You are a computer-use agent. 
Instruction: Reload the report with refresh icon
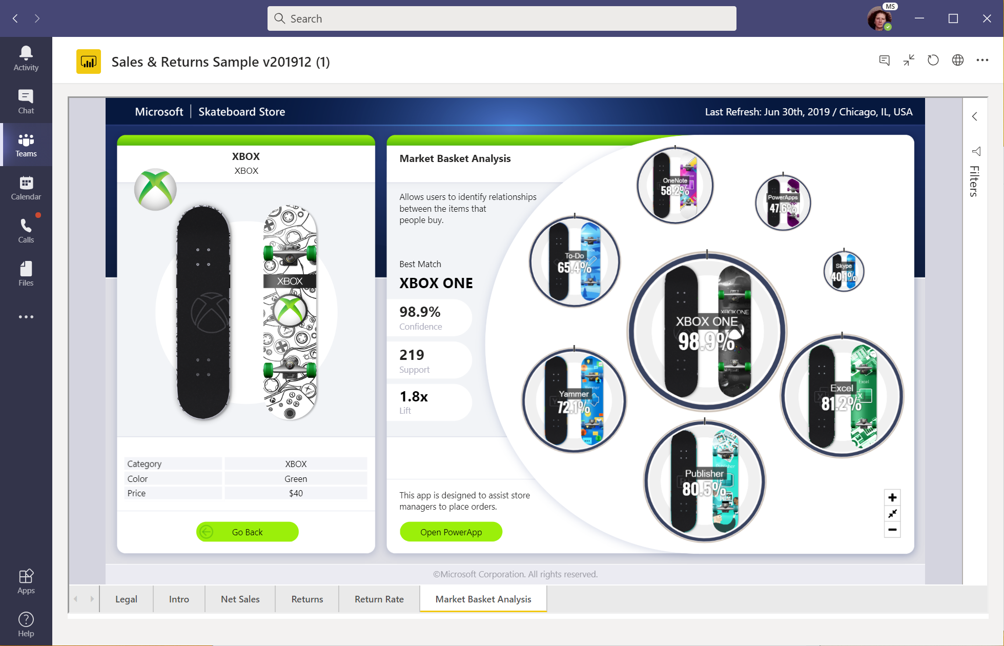pos(933,60)
